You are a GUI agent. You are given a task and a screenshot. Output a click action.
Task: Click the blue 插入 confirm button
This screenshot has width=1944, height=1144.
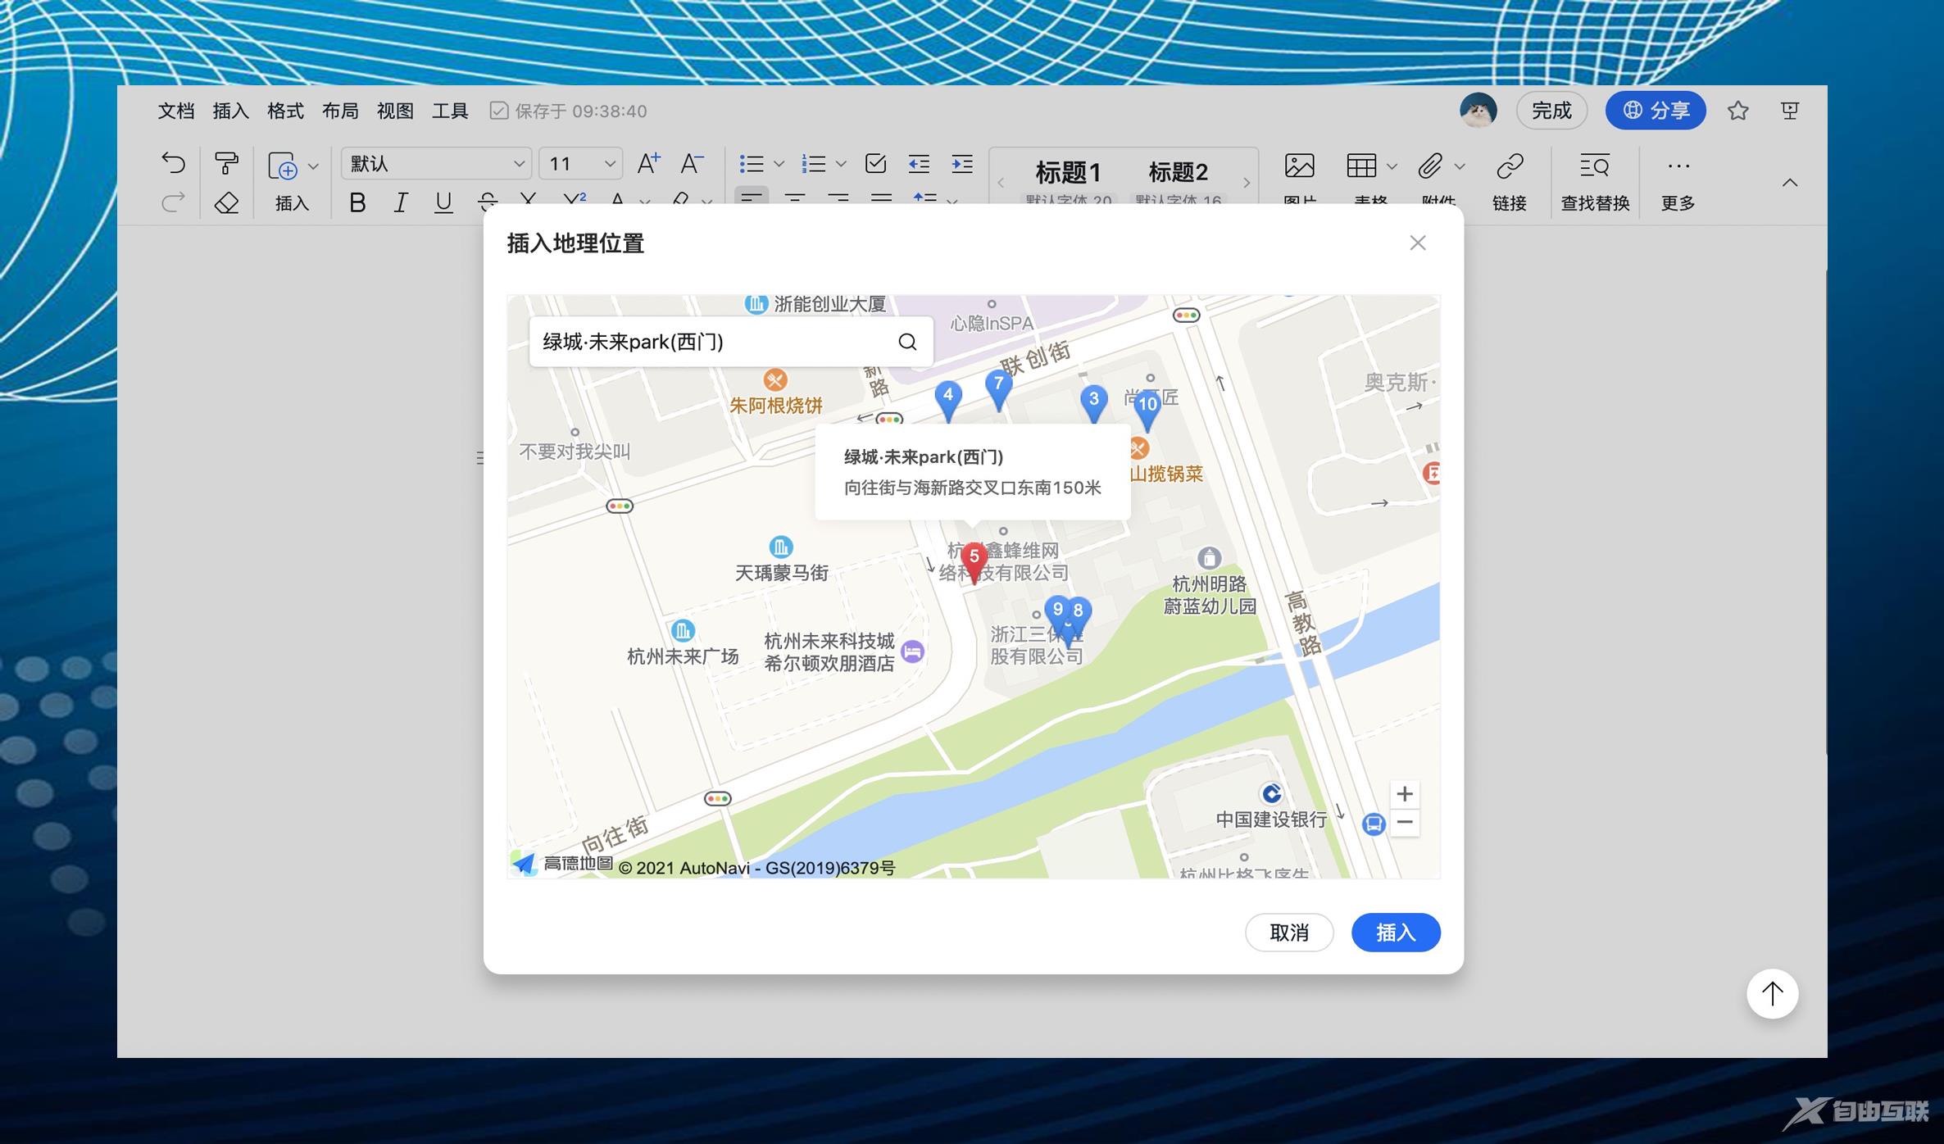pos(1396,933)
